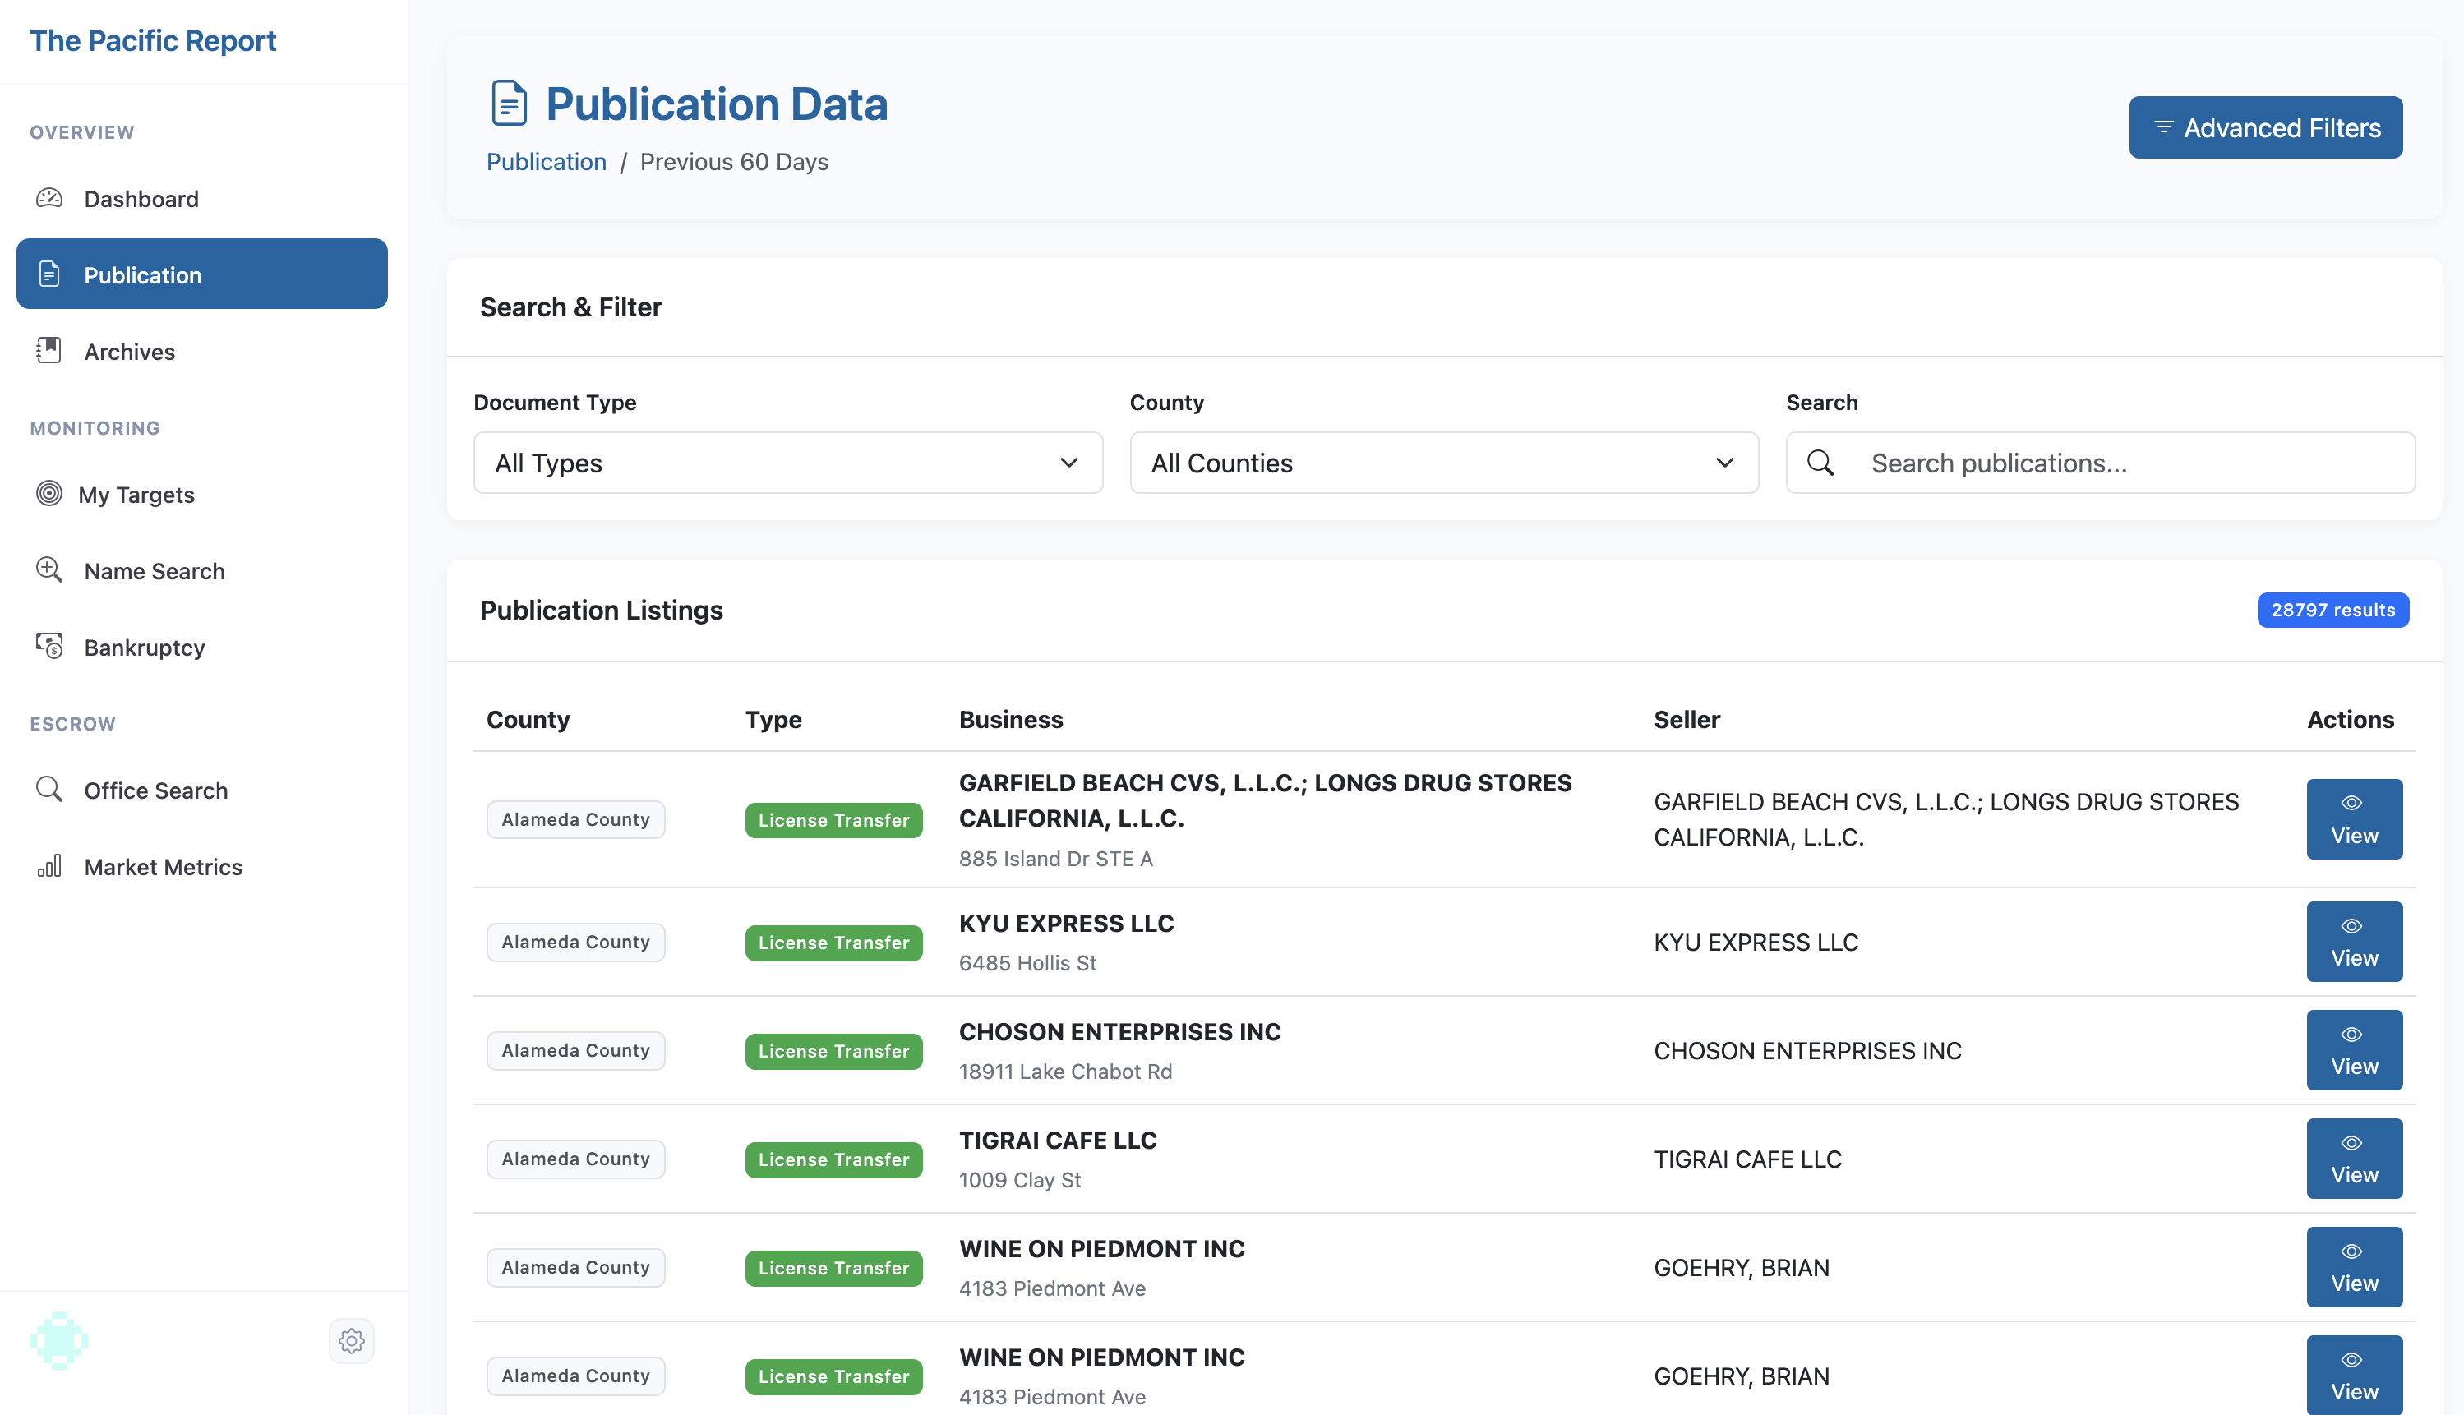Click address 1009 Clay St
The height and width of the screenshot is (1415, 2464).
[x=1020, y=1180]
